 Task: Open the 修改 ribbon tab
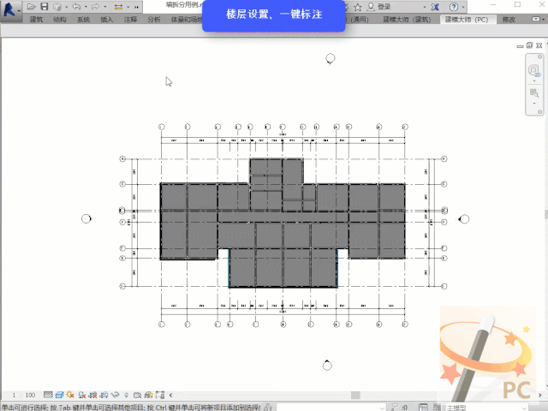tap(509, 20)
